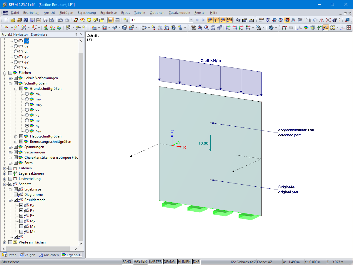This screenshot has height=265, width=353.
Task: Click the red X delete icon
Action: click(328, 20)
